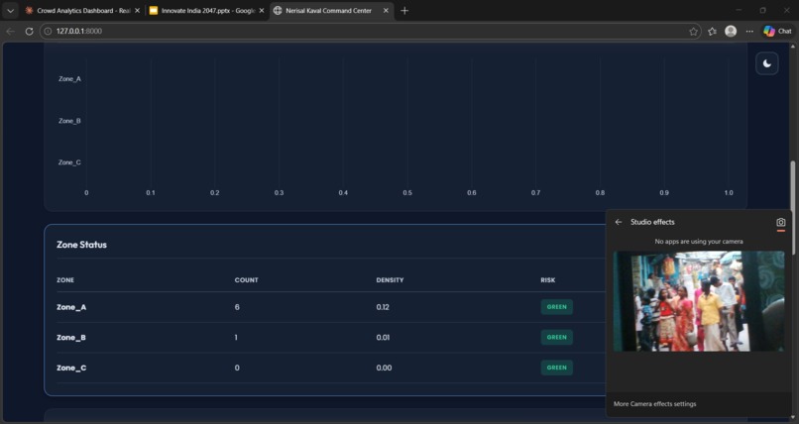Click the 127.0.0.1:8000 address field
The width and height of the screenshot is (799, 424).
tap(370, 31)
